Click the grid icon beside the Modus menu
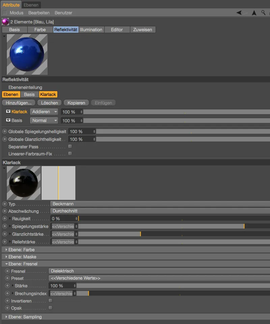This screenshot has width=270, height=324. [x=5, y=12]
